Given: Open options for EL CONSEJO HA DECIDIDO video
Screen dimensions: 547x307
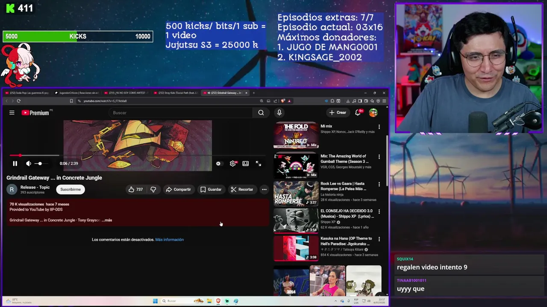Looking at the screenshot, I should coord(379,212).
